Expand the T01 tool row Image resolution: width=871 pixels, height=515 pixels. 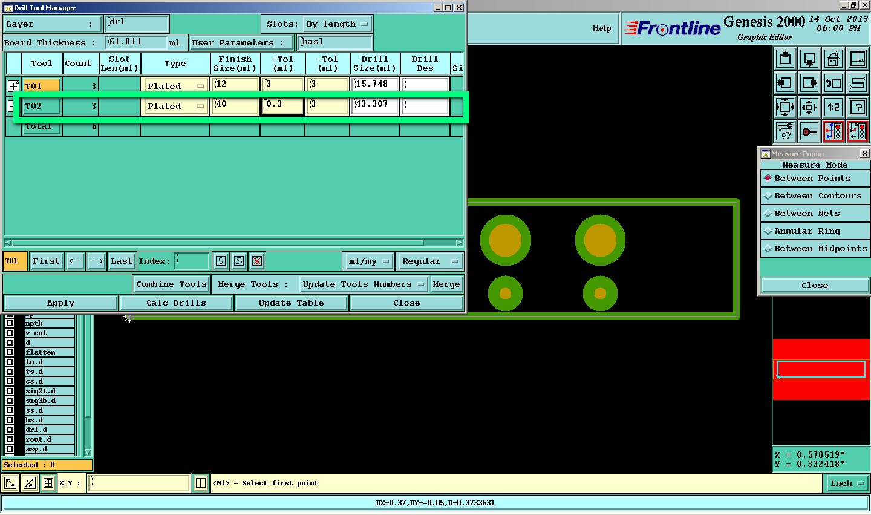click(13, 86)
